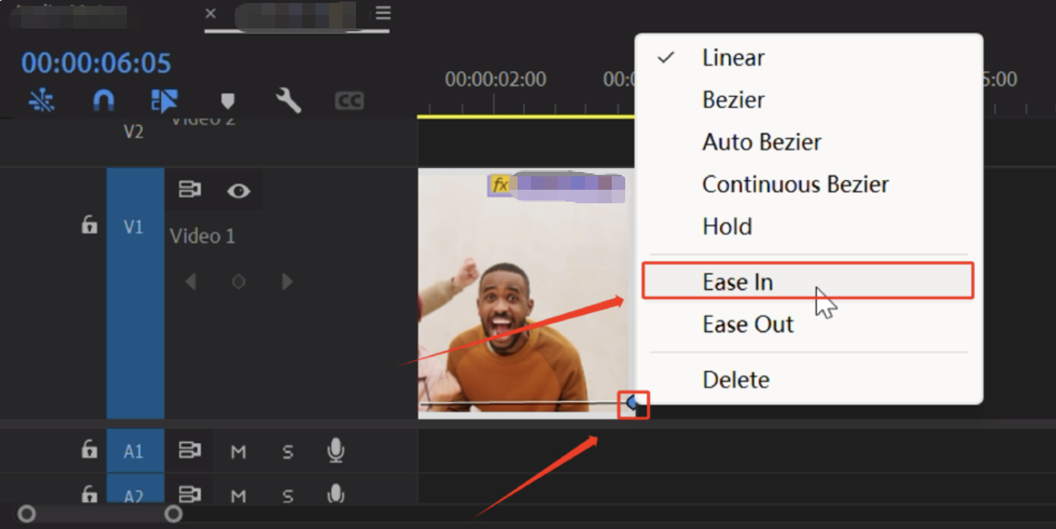Click the clip fx badge
Image resolution: width=1056 pixels, height=529 pixels.
tap(500, 185)
